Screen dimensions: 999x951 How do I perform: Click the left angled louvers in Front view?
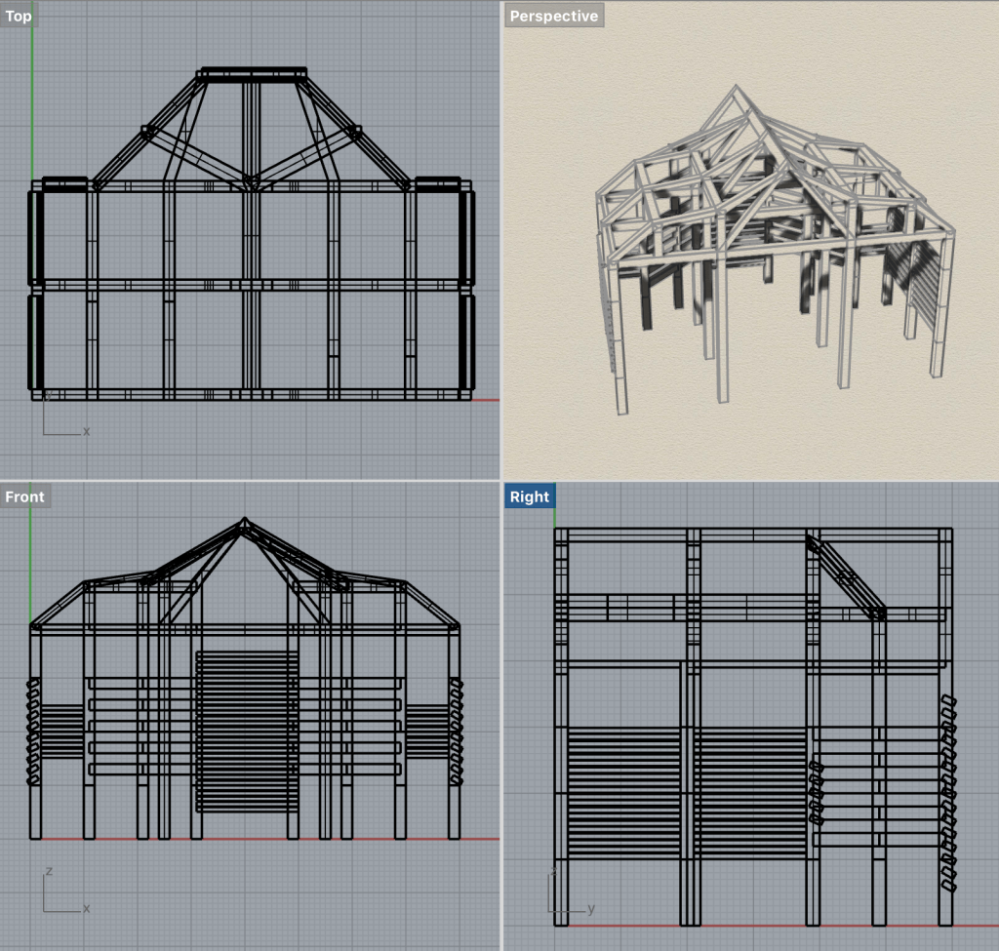pos(33,732)
